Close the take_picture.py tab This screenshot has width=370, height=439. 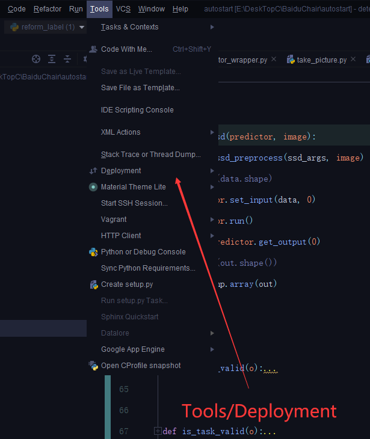(353, 59)
